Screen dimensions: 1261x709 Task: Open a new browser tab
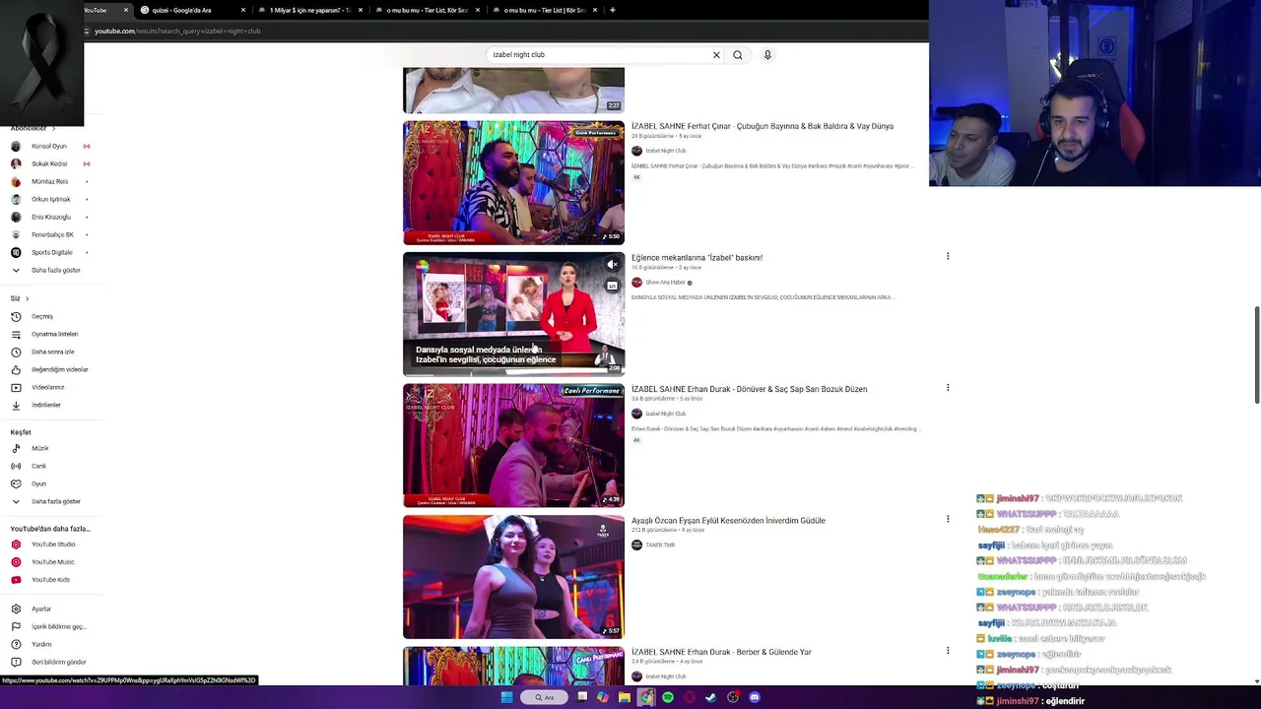pos(613,10)
